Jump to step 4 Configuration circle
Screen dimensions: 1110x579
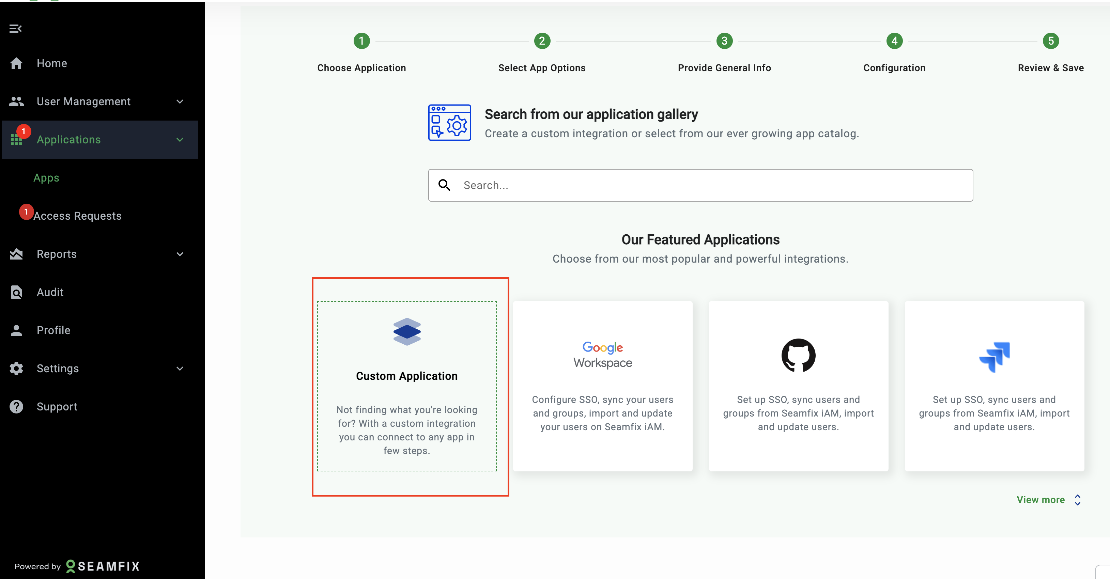pos(894,41)
